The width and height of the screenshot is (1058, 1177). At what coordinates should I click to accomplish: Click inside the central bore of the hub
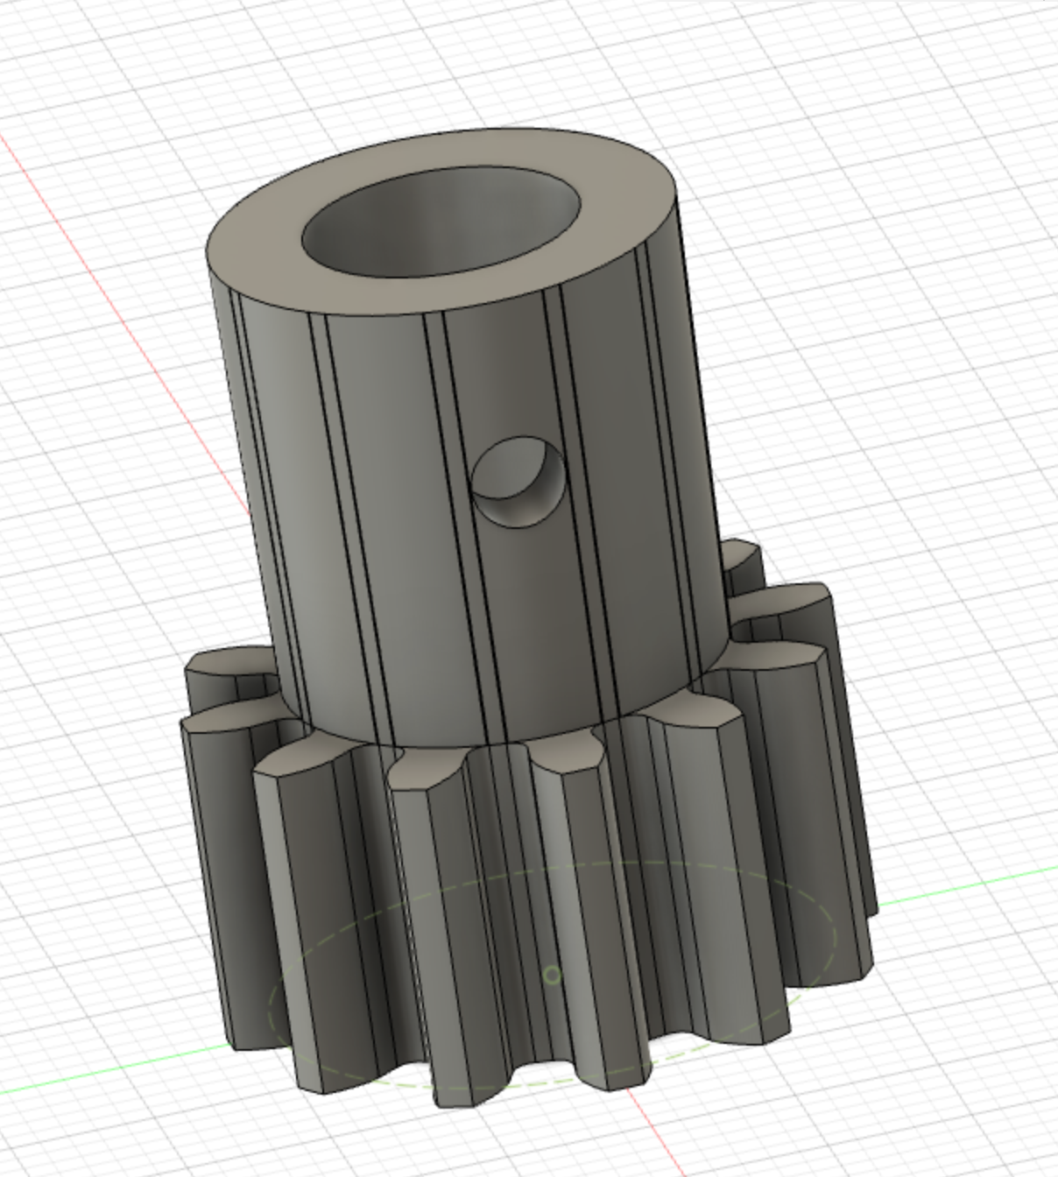tap(442, 224)
